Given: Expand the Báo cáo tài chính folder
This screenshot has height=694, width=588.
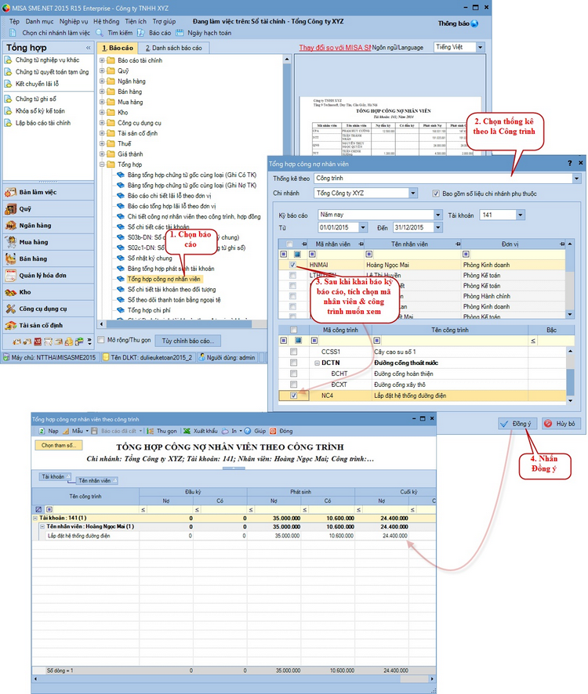Looking at the screenshot, I should [x=102, y=60].
